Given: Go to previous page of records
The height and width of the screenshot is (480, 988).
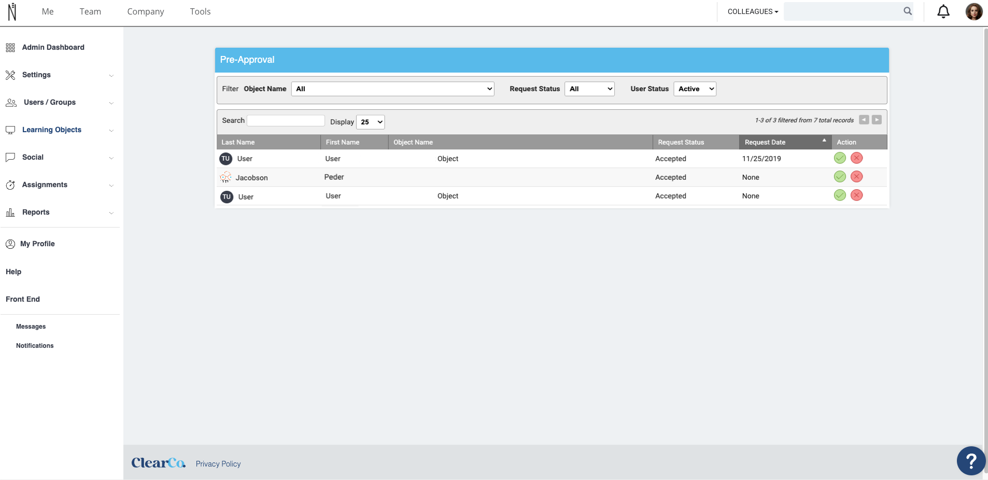Looking at the screenshot, I should 864,120.
